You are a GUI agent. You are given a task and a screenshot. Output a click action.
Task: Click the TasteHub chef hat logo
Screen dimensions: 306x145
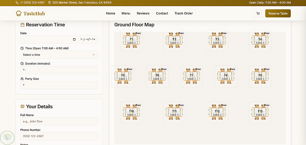pyautogui.click(x=19, y=13)
